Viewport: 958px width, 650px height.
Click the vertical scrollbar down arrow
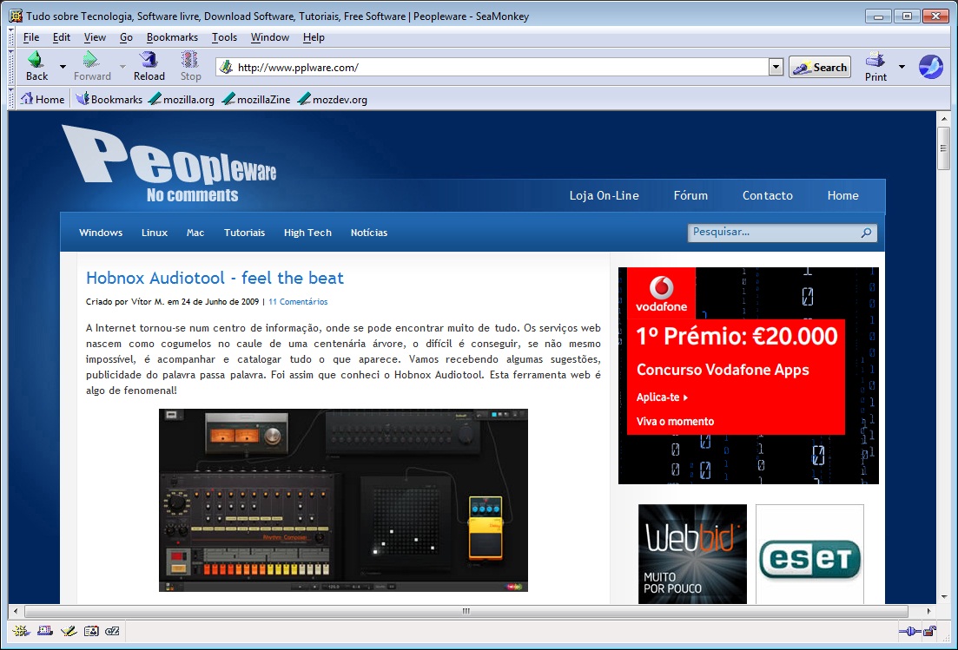coord(944,596)
